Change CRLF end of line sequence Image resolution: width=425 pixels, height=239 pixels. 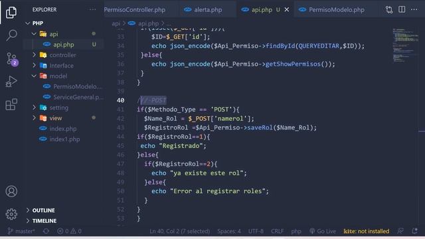(277, 231)
